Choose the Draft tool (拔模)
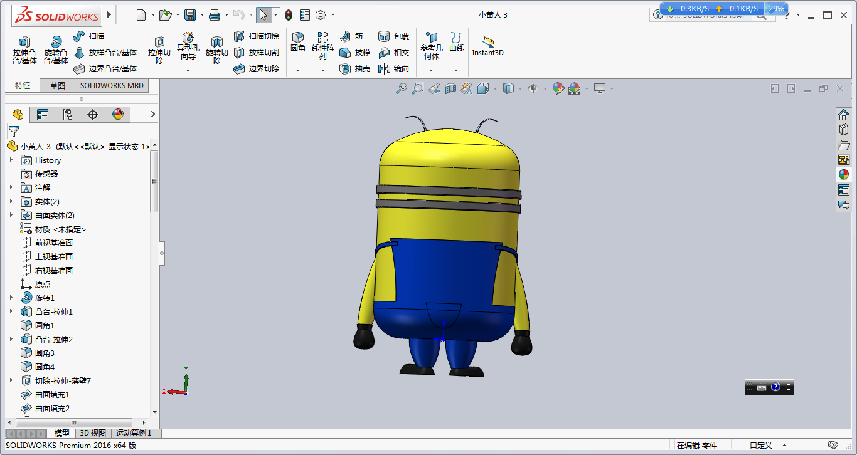The width and height of the screenshot is (857, 455). (354, 53)
